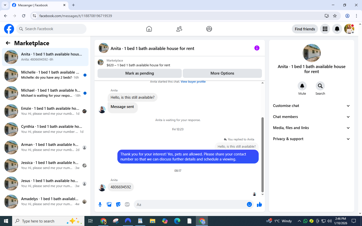Click the Mark as pending button
The width and height of the screenshot is (362, 226).
pyautogui.click(x=140, y=73)
